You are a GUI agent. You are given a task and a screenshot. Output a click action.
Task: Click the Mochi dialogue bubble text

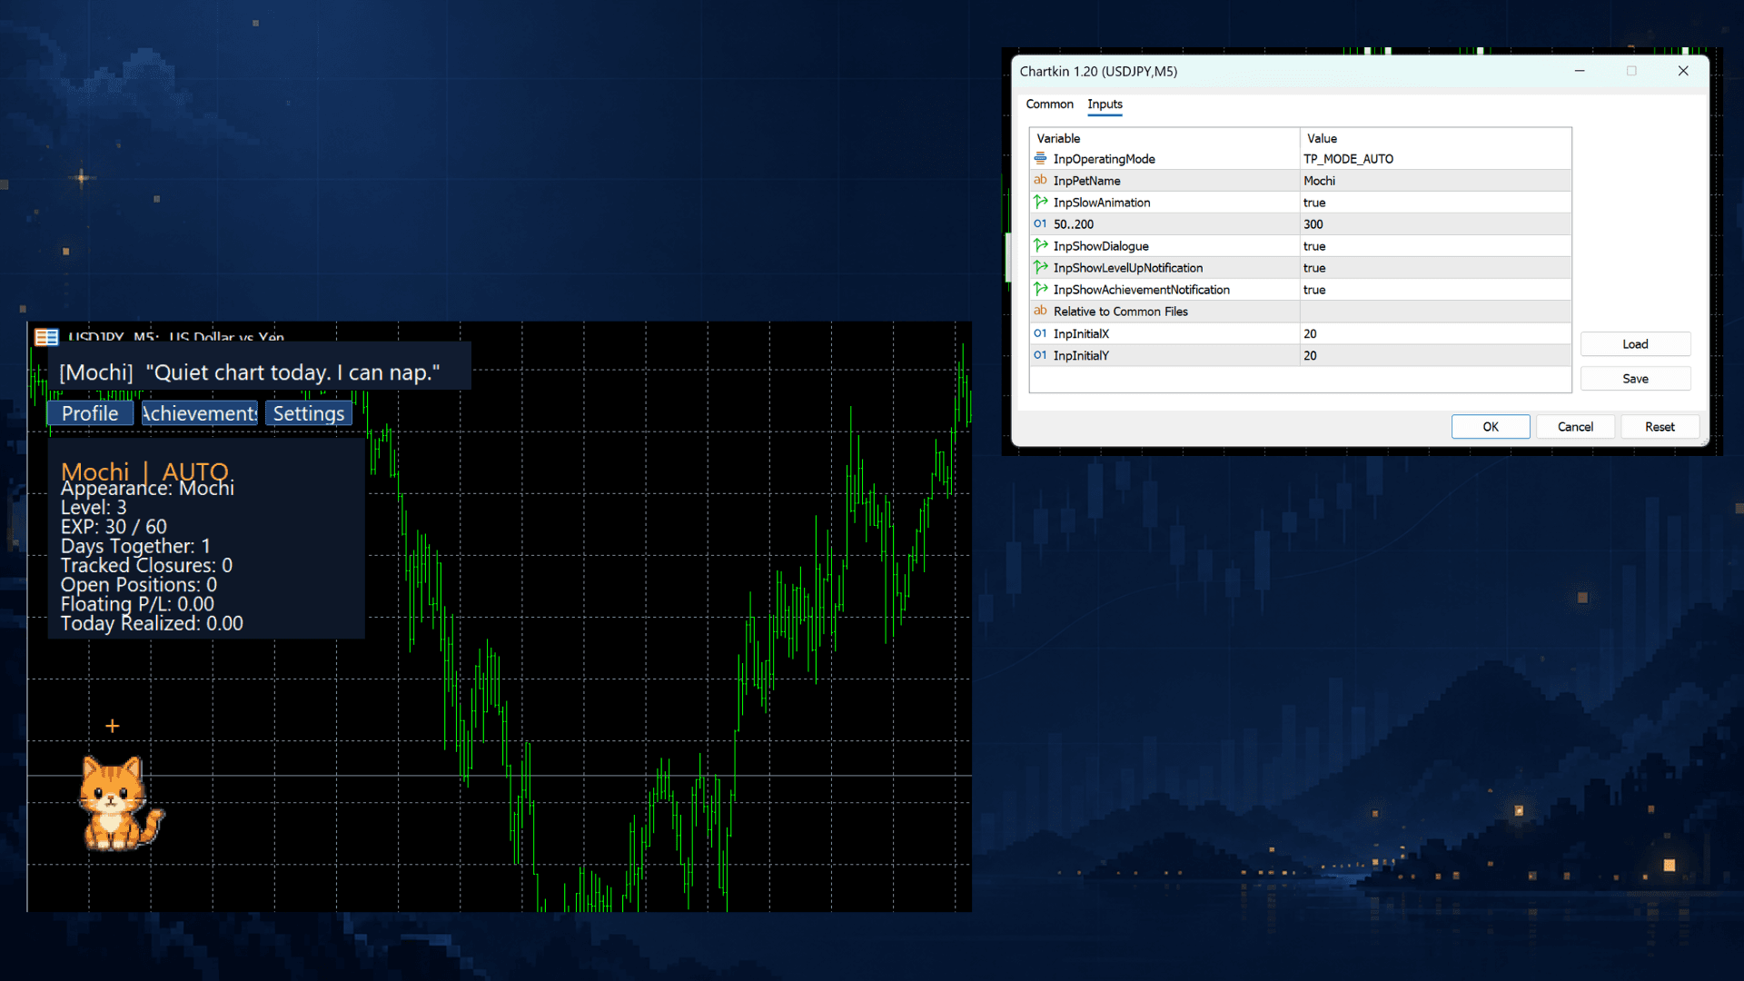coord(250,372)
